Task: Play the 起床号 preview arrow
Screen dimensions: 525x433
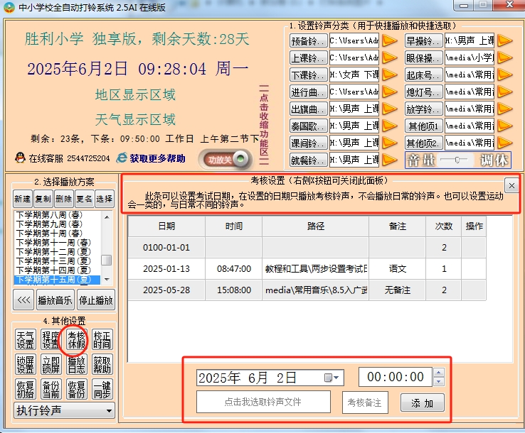Action: pos(505,75)
